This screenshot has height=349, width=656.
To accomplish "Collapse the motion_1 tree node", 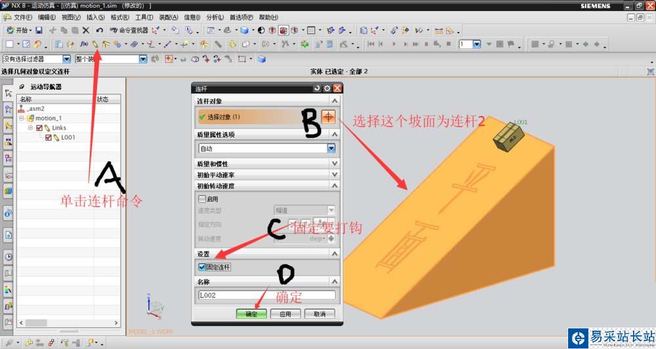I will [x=22, y=118].
